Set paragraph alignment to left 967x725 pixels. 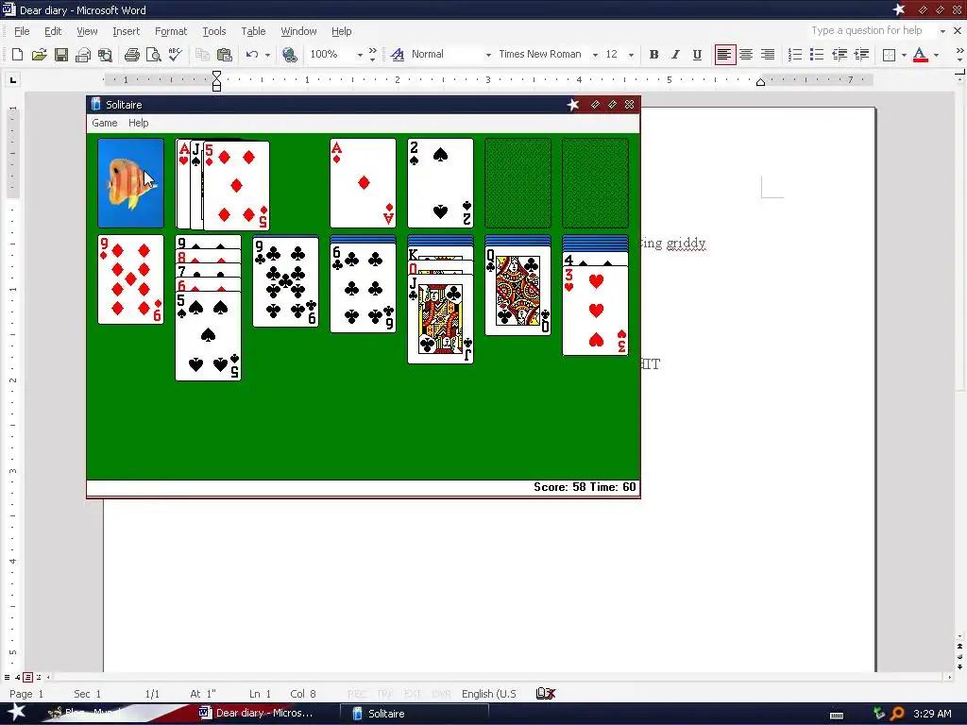(724, 54)
